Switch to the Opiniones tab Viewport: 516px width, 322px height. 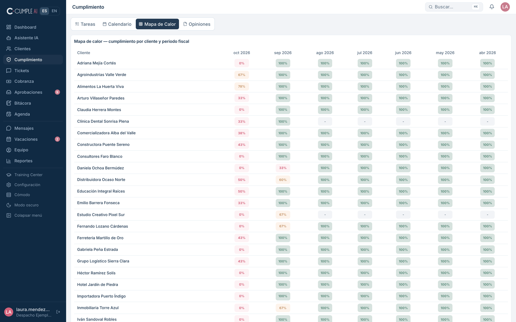point(197,24)
